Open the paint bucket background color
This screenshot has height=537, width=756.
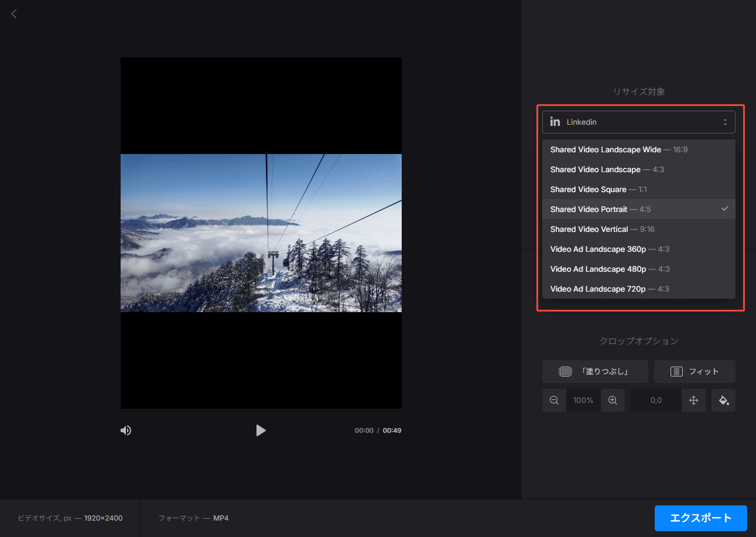723,401
